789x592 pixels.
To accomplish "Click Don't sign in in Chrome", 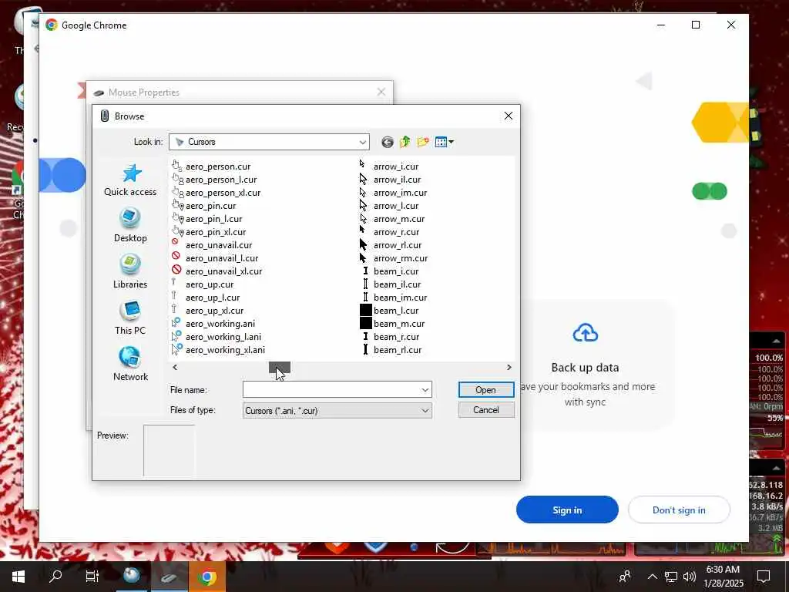I will coord(679,510).
